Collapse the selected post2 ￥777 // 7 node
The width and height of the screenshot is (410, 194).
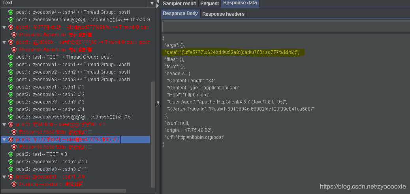(x=4, y=139)
